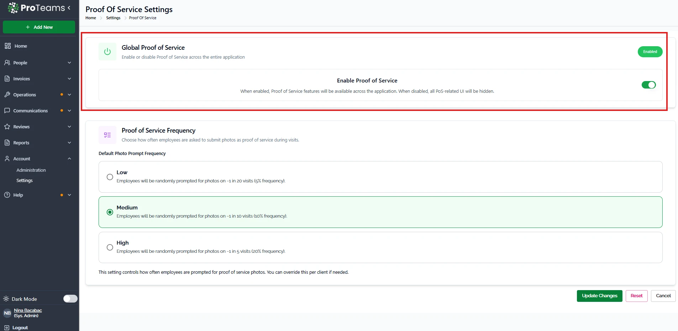Select the High frequency radio option
Screen dimensions: 678x331
110,247
